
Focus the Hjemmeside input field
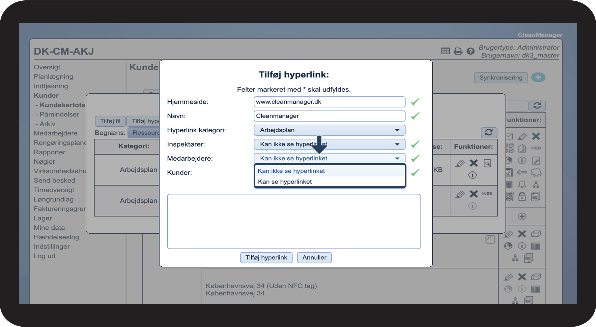[x=330, y=102]
